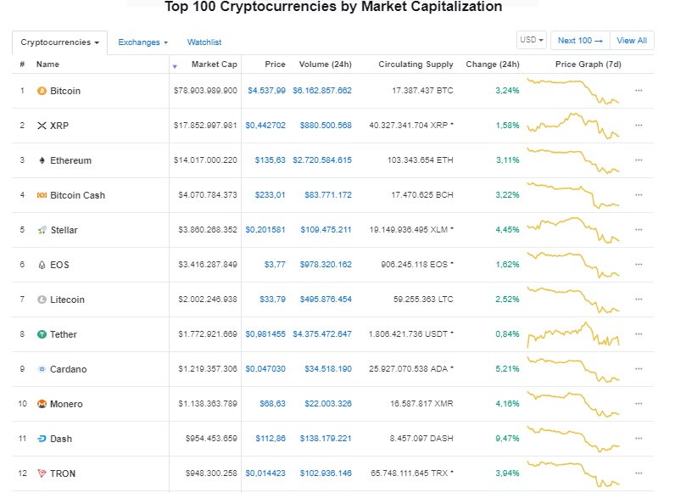The width and height of the screenshot is (686, 493).
Task: Open the Cryptocurrencies dropdown tab
Action: [60, 42]
